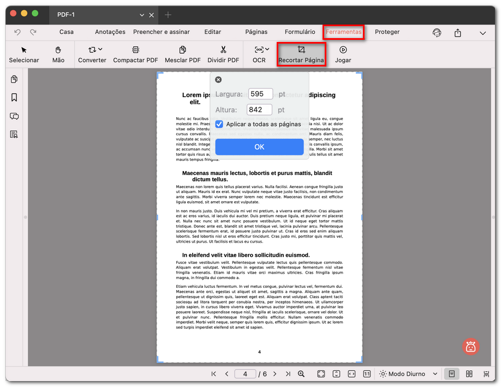Select the 1:1 actual size view
The height and width of the screenshot is (387, 501).
[x=366, y=374]
